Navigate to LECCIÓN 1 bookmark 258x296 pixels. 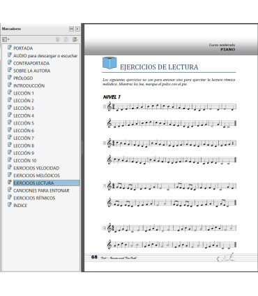(x=24, y=93)
